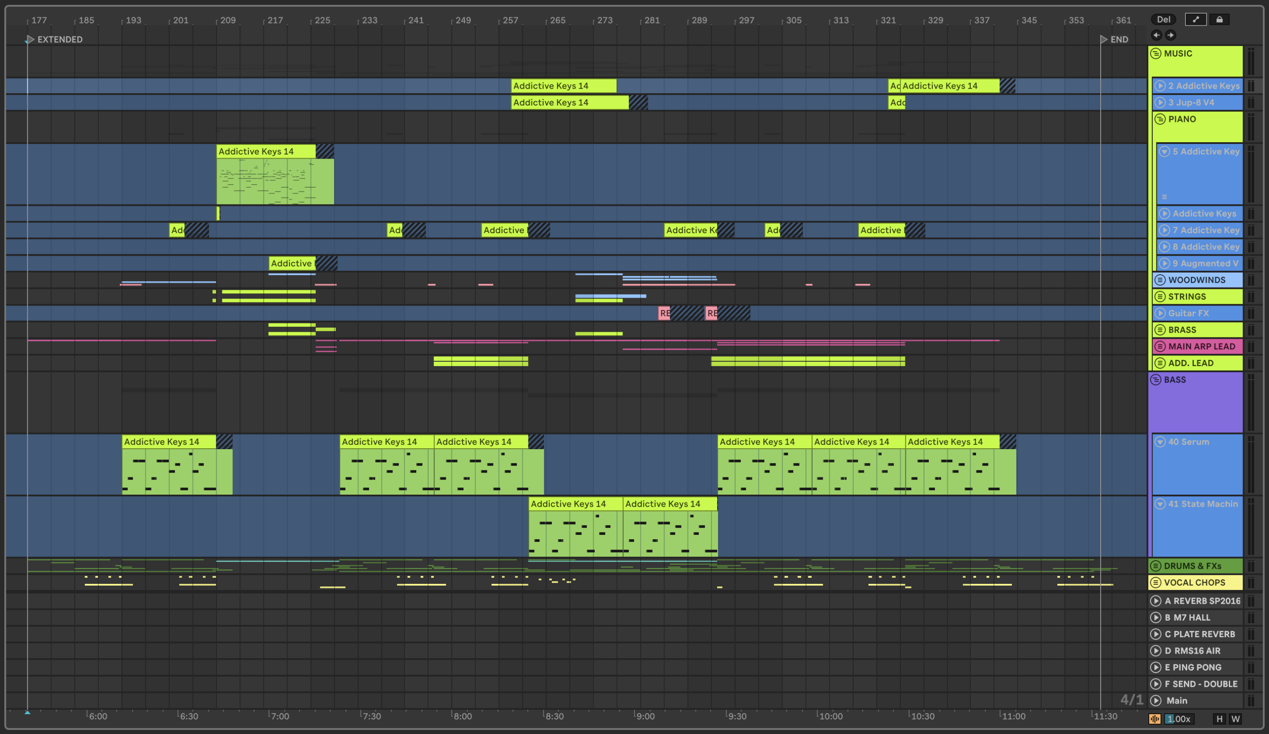Toggle the lock envelopes padlock icon
This screenshot has height=734, width=1269.
tap(1219, 19)
